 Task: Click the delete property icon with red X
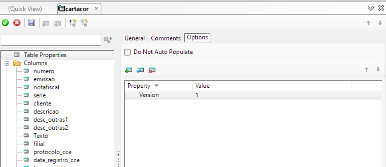pos(152,70)
